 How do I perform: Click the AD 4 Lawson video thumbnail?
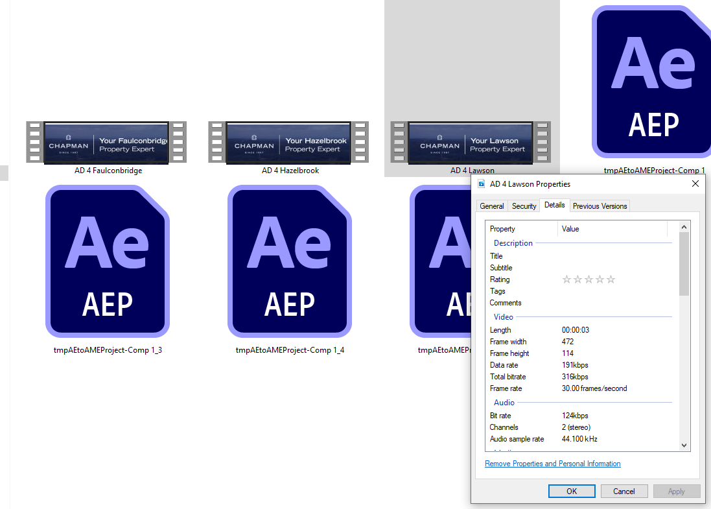pyautogui.click(x=471, y=142)
